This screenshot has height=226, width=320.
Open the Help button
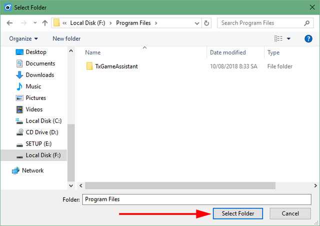(308, 38)
